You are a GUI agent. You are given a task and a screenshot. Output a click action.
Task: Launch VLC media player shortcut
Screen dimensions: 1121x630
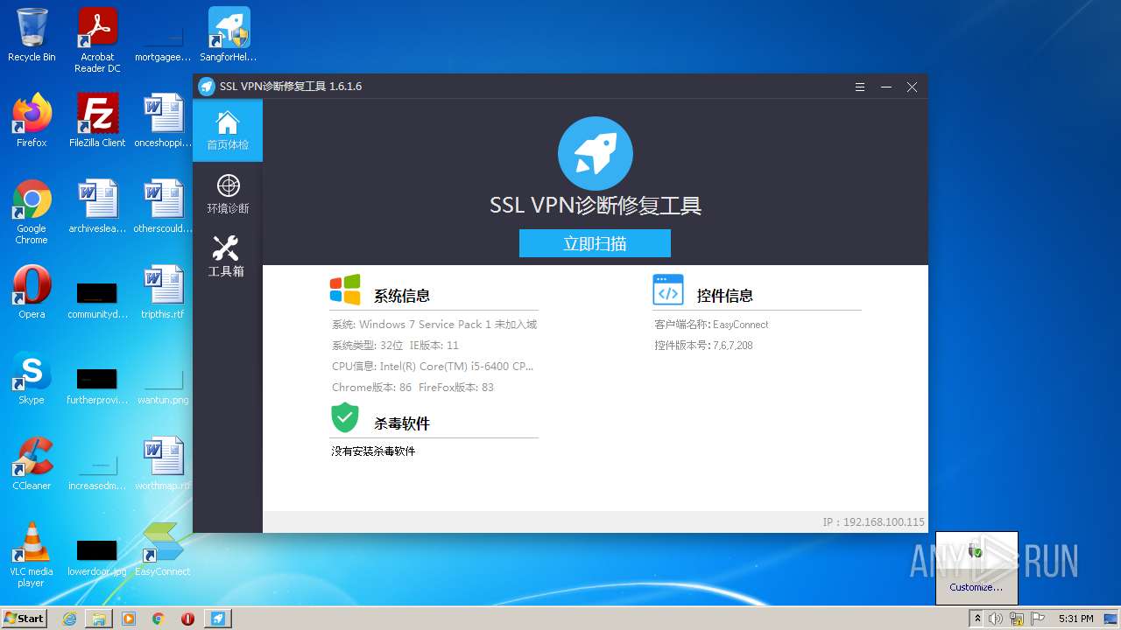click(32, 555)
